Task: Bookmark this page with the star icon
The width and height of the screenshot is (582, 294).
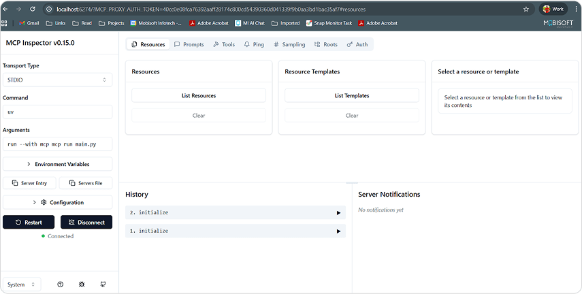Action: [526, 9]
